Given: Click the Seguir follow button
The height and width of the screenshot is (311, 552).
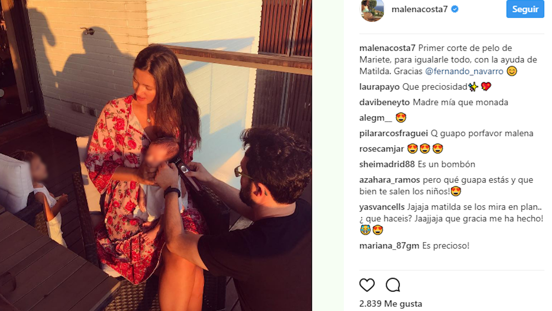Looking at the screenshot, I should (525, 9).
